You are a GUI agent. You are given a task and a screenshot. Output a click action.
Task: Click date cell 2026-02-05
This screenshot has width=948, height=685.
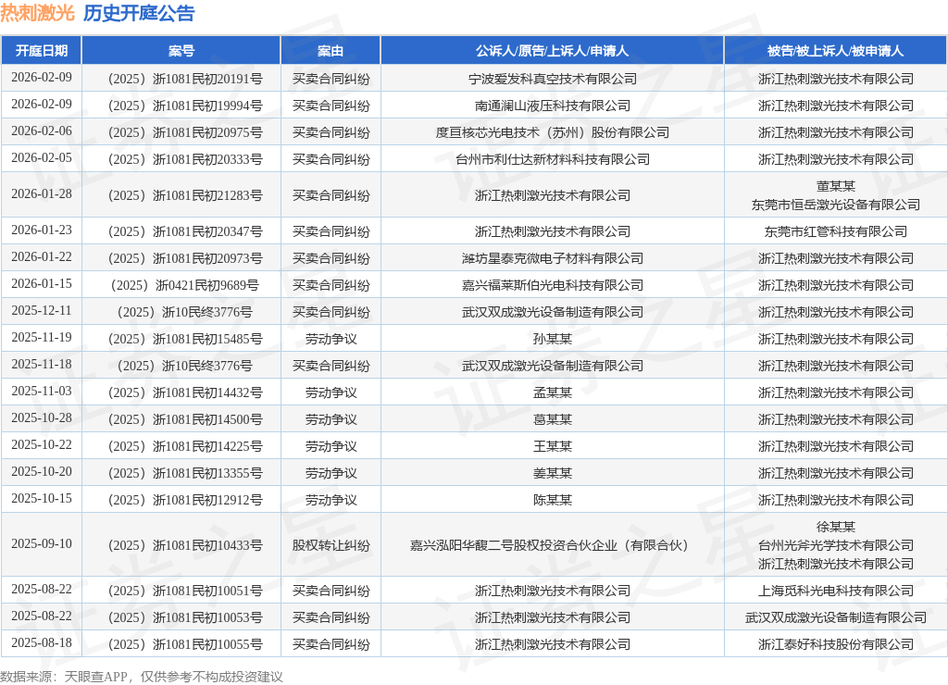coord(42,157)
